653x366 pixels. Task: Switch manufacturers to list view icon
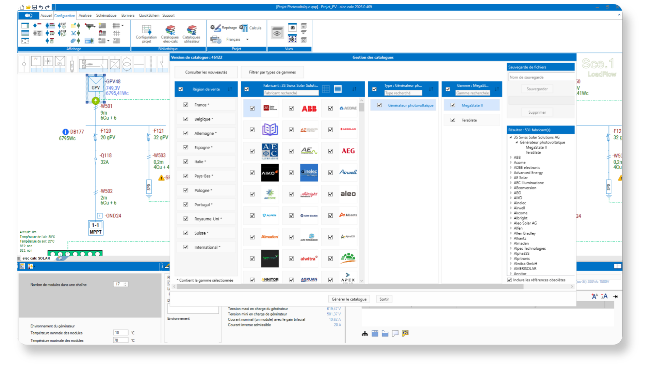pyautogui.click(x=338, y=89)
